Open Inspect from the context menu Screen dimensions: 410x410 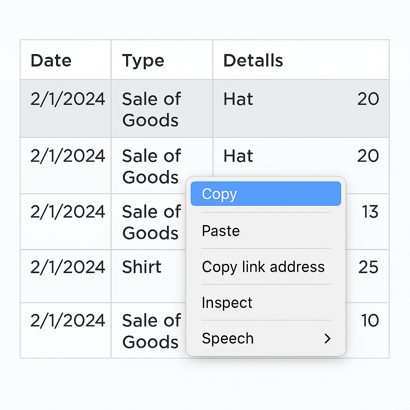pos(266,303)
